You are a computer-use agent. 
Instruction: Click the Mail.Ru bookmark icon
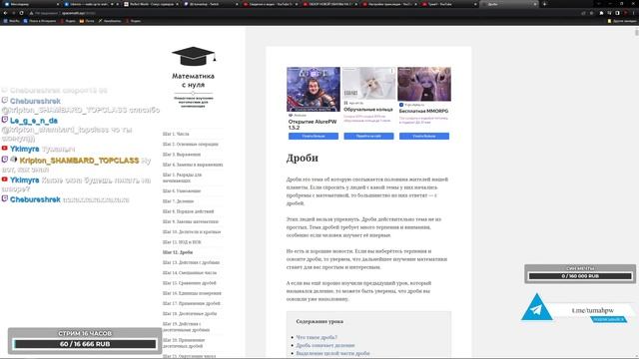pyautogui.click(x=5, y=21)
